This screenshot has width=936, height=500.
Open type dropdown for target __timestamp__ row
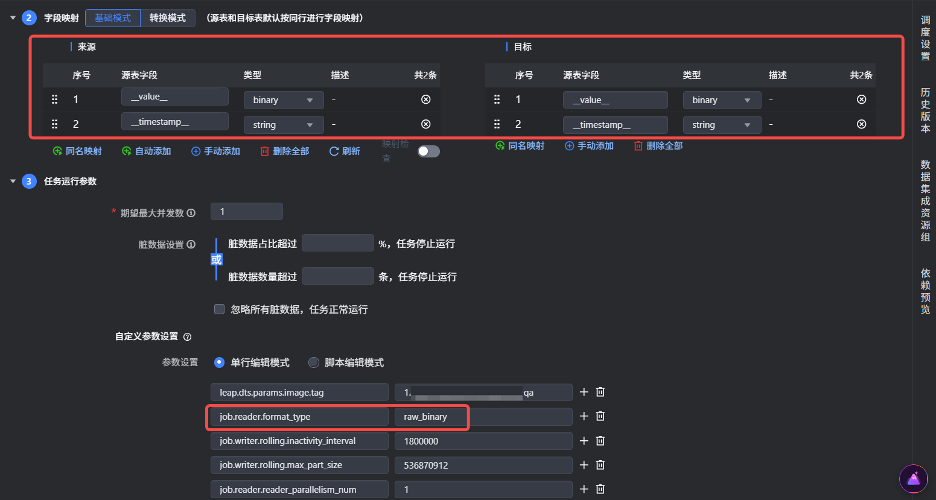point(722,125)
